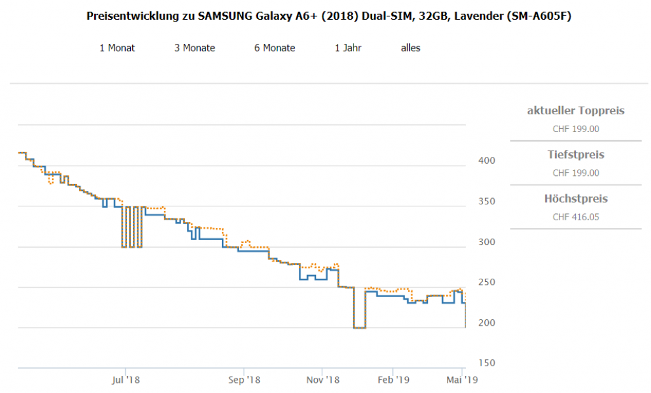Click the Mai '19 axis label
This screenshot has width=651, height=393.
coord(463,380)
